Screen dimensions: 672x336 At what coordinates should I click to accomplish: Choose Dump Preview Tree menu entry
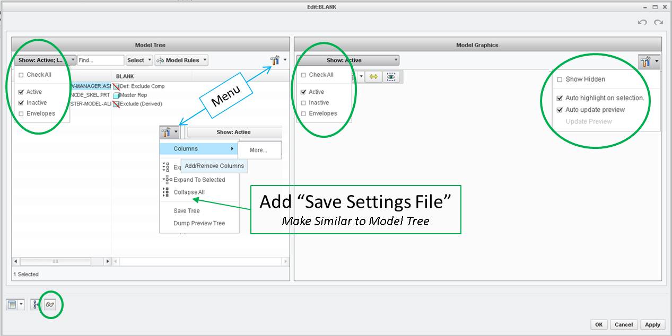(199, 223)
